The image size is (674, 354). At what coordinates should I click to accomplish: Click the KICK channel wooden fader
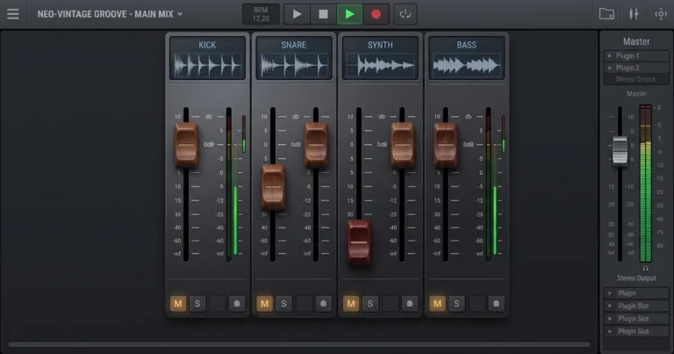[x=186, y=145]
